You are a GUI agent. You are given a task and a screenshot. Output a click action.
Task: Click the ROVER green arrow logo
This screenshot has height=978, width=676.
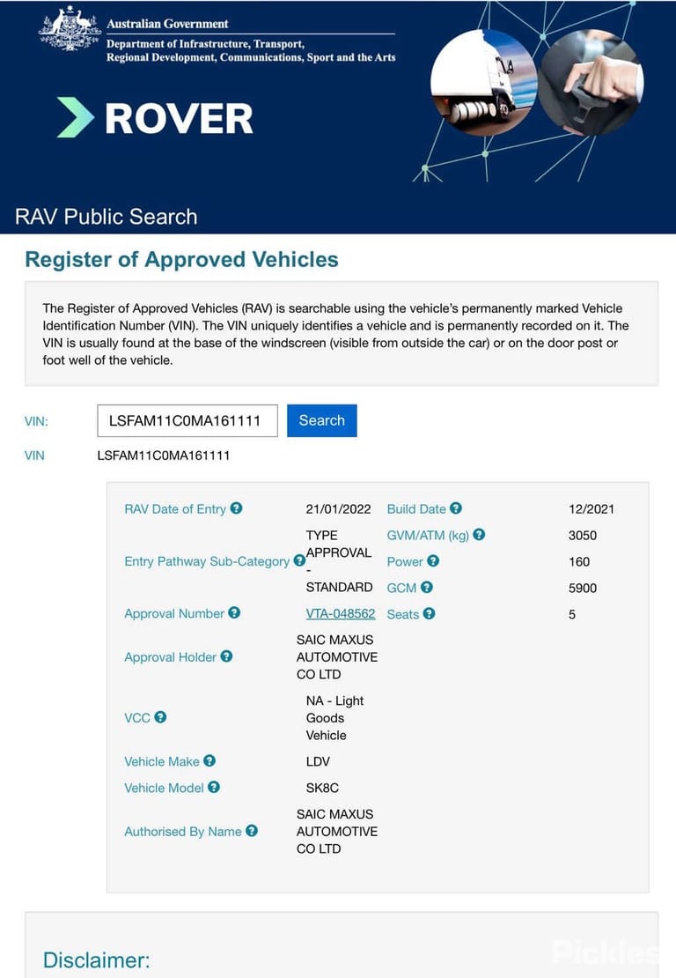pos(75,117)
